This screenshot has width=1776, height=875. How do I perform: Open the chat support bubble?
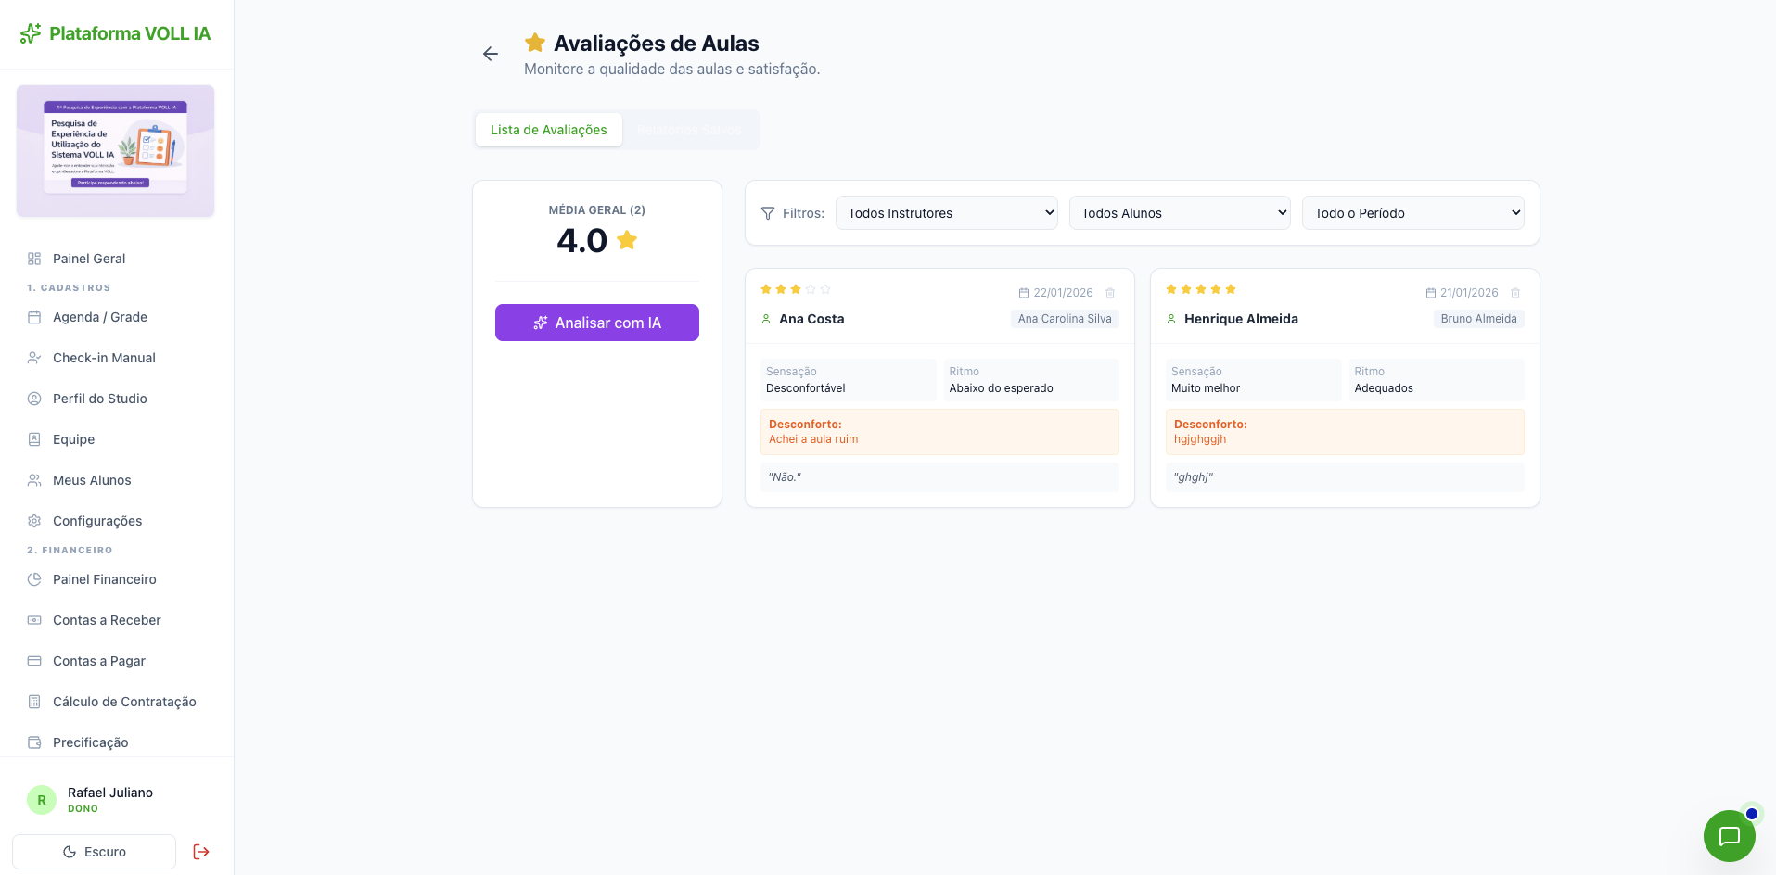click(x=1729, y=835)
